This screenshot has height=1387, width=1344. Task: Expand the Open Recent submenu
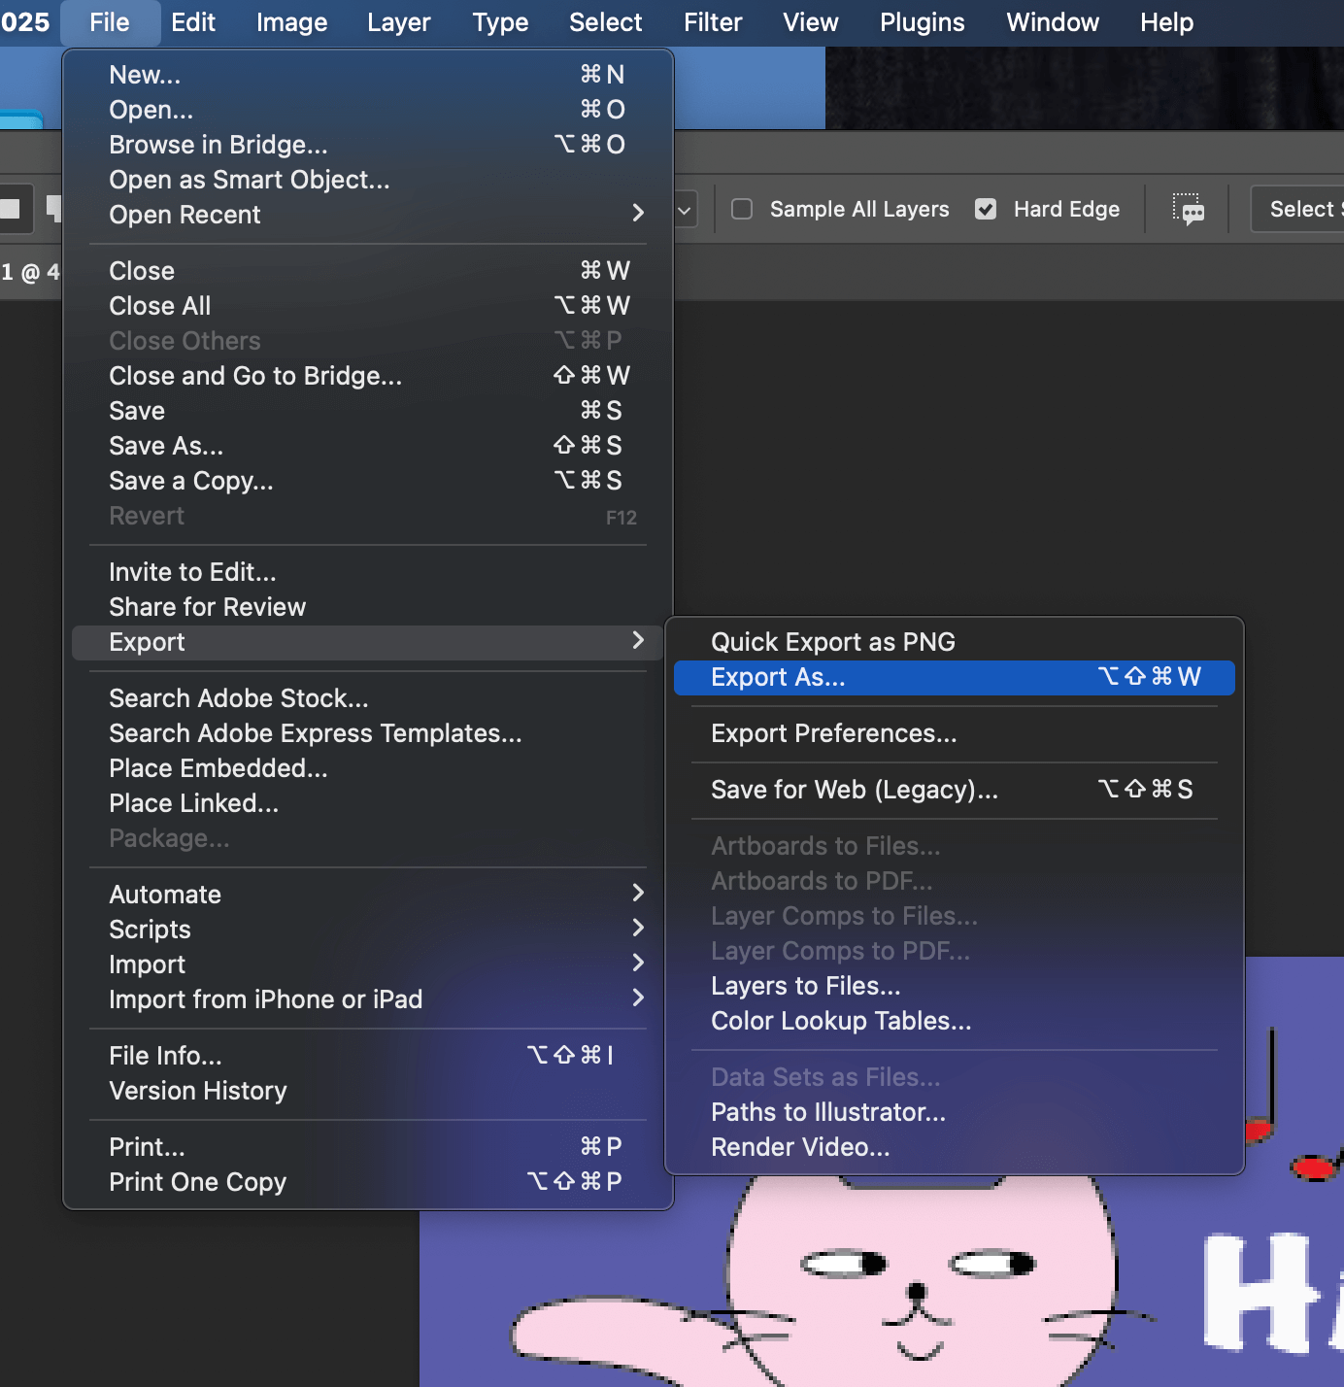[x=368, y=215]
